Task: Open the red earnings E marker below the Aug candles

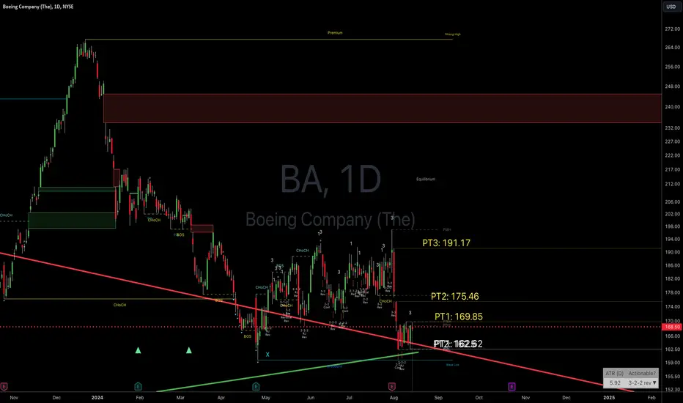Action: point(391,386)
